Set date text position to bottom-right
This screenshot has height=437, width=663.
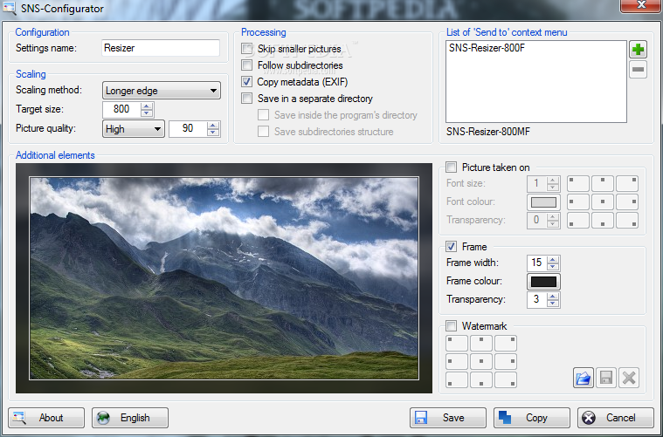627,221
